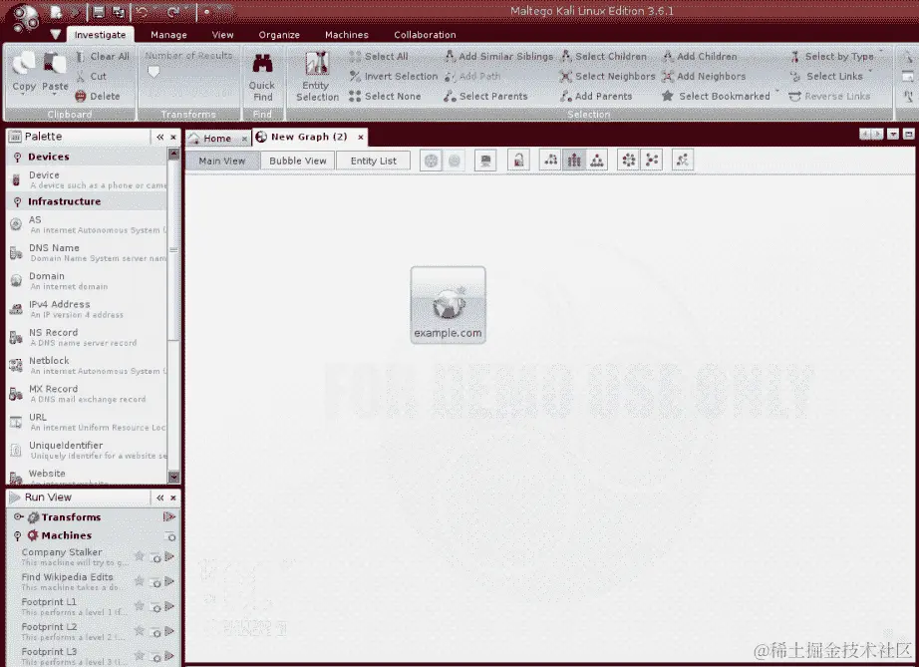Open the Manage ribbon tab
Screen dimensions: 919x667
click(x=168, y=35)
